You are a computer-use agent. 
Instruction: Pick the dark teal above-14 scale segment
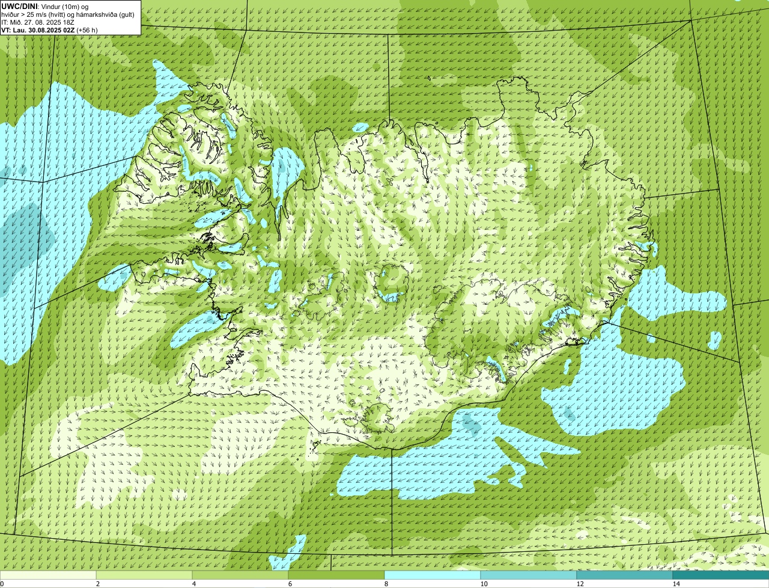pos(721,575)
